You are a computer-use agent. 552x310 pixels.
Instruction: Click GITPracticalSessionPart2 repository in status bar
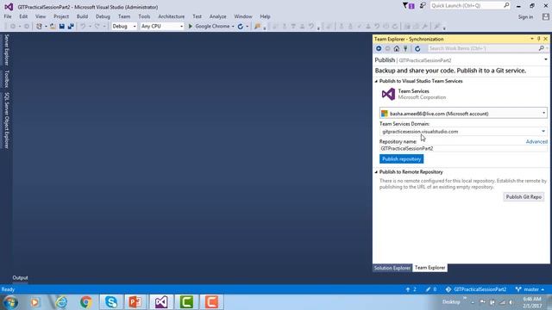point(475,289)
